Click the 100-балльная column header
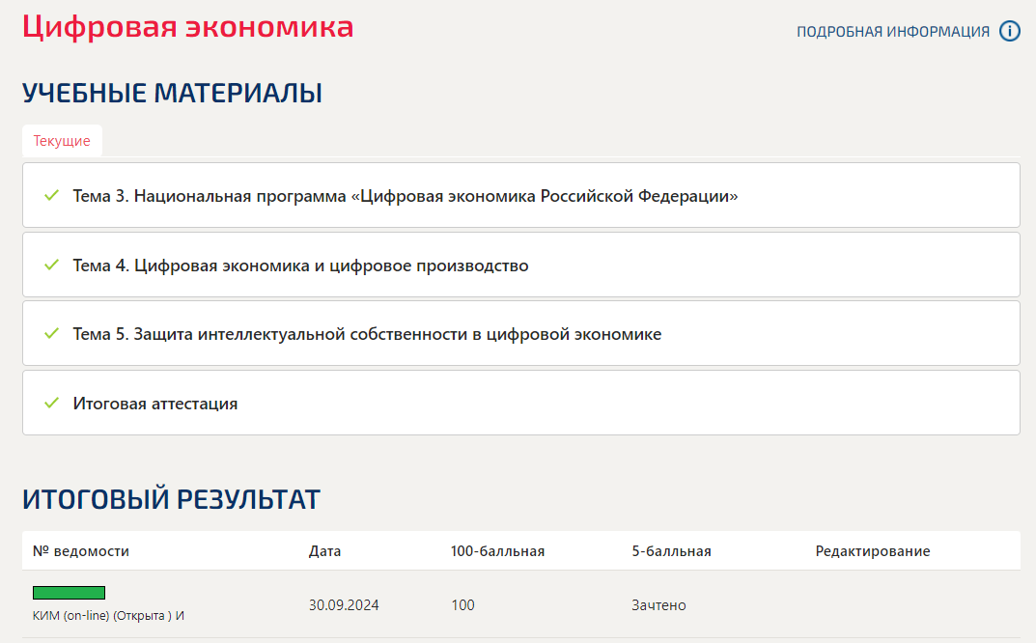1036x643 pixels. point(497,551)
